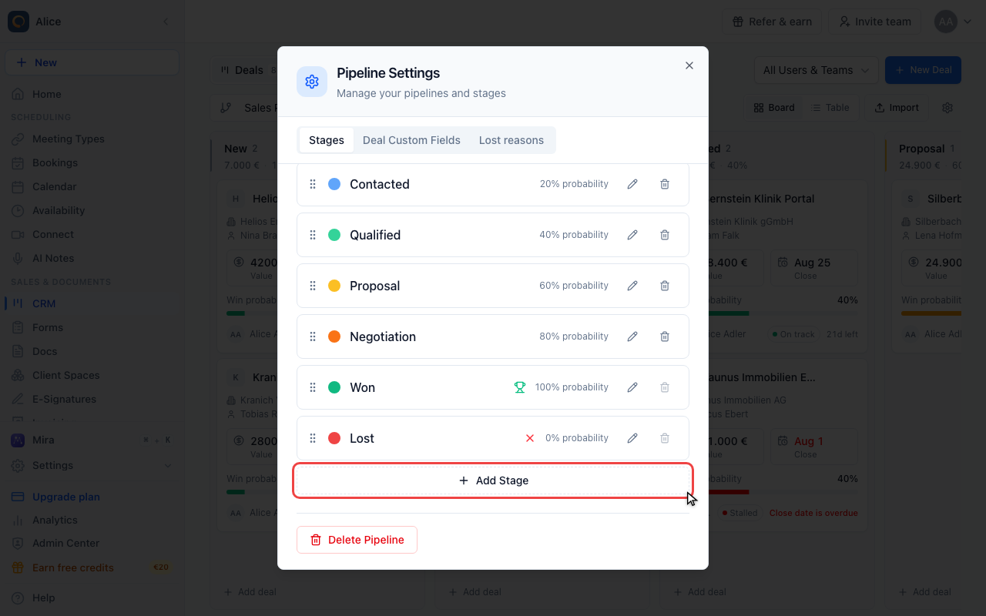Viewport: 986px width, 616px height.
Task: Click the blue color dot of Contacted stage
Action: pyautogui.click(x=334, y=184)
